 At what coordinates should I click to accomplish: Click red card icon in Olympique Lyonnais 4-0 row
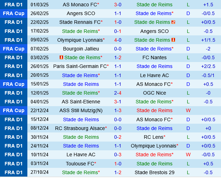tap(173, 40)
